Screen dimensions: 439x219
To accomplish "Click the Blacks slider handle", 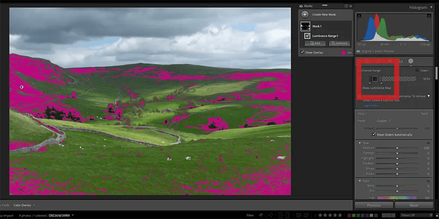I will pyautogui.click(x=397, y=174).
